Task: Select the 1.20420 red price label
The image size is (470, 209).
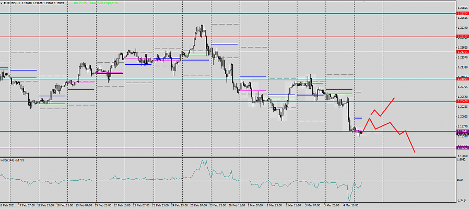Action: (x=462, y=101)
